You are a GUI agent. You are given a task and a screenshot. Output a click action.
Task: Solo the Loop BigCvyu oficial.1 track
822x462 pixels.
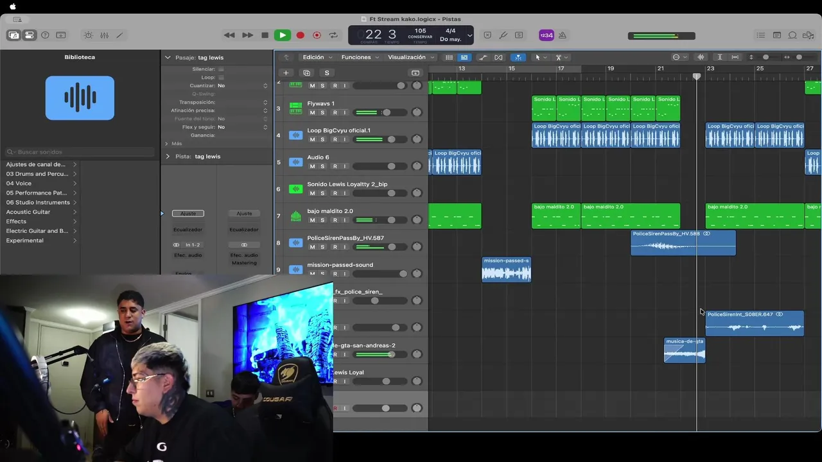(x=322, y=139)
